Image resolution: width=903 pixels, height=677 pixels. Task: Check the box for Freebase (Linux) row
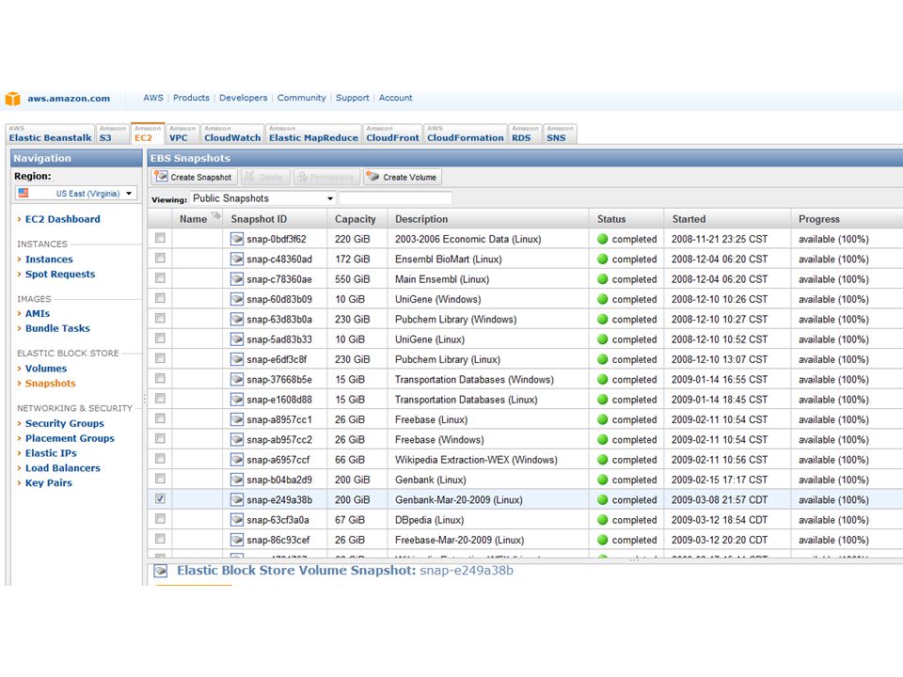[160, 418]
